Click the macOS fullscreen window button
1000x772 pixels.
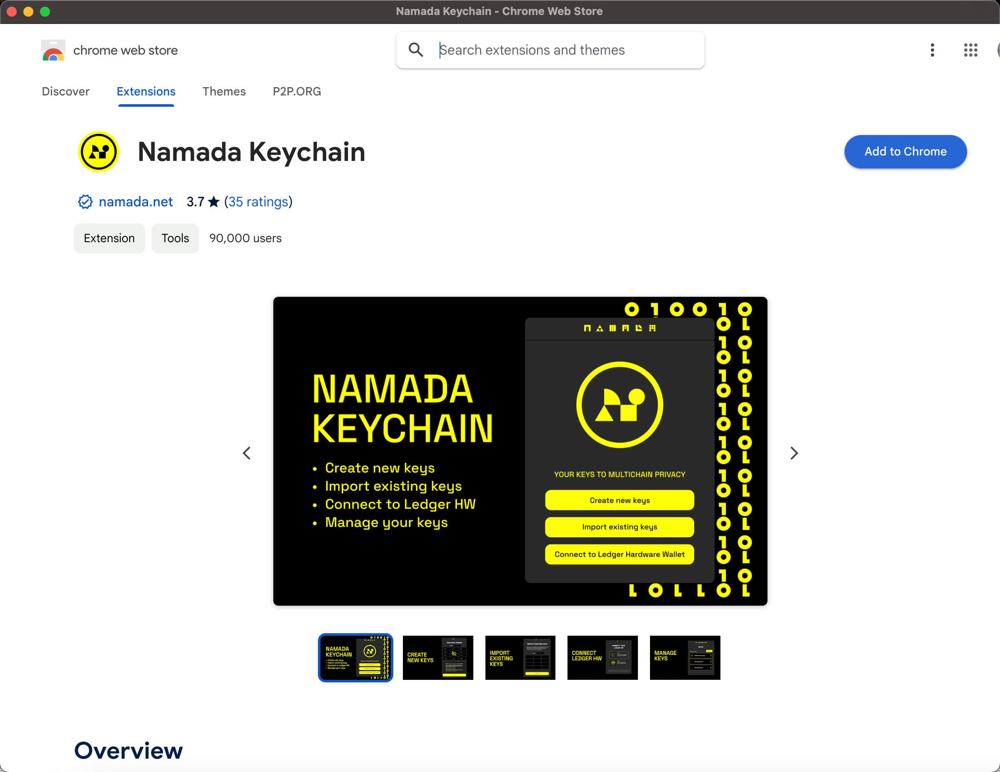click(45, 11)
